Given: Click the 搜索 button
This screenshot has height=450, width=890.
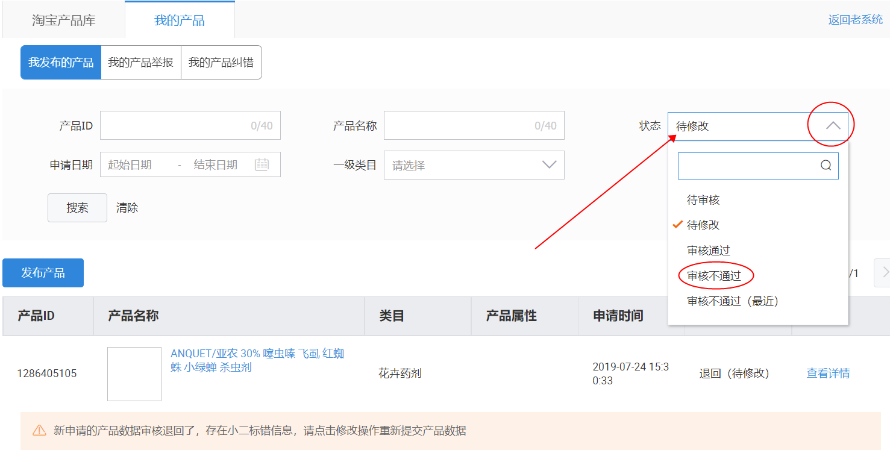Looking at the screenshot, I should pyautogui.click(x=77, y=208).
